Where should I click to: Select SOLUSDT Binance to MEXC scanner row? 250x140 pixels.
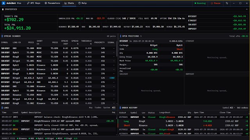point(58,95)
